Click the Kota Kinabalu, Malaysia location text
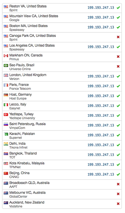This screenshot has height=213, width=125. click(27, 163)
